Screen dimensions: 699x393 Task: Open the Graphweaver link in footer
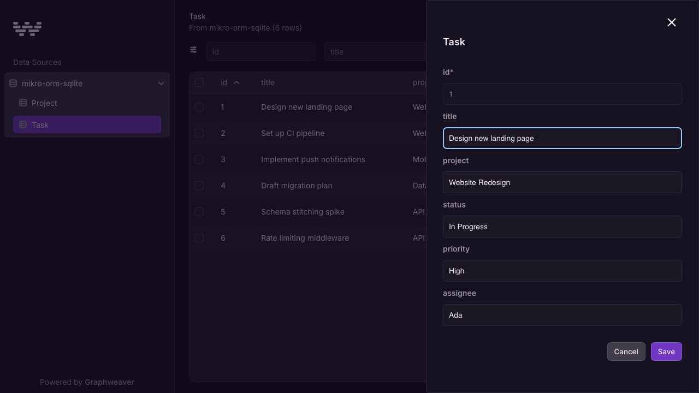tap(109, 382)
